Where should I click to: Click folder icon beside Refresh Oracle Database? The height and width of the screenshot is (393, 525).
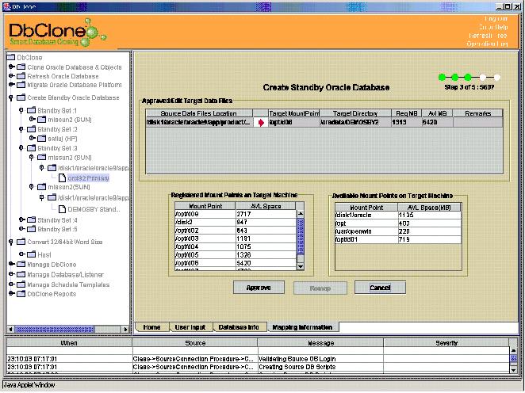[x=21, y=76]
